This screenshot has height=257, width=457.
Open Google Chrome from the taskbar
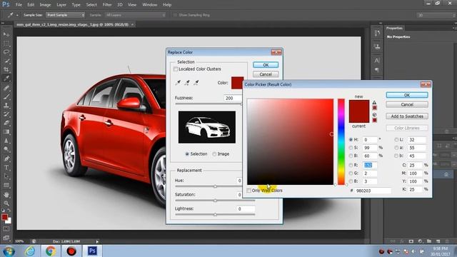tap(51, 251)
